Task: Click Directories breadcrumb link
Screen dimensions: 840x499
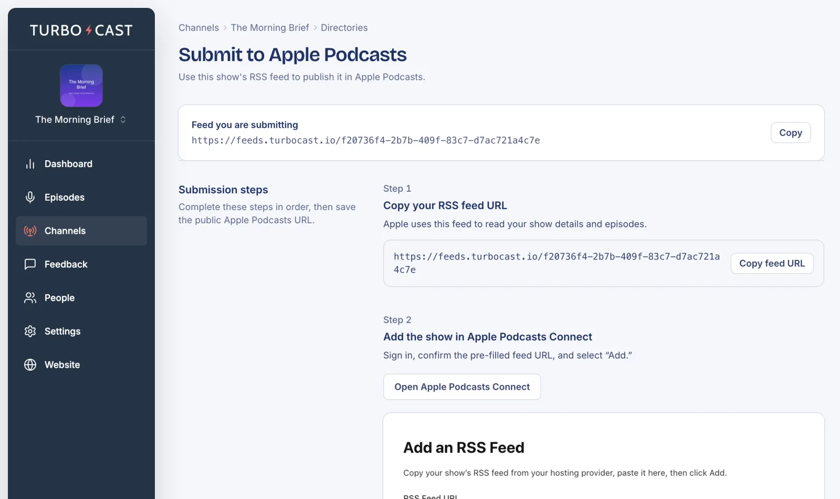Action: pyautogui.click(x=344, y=28)
